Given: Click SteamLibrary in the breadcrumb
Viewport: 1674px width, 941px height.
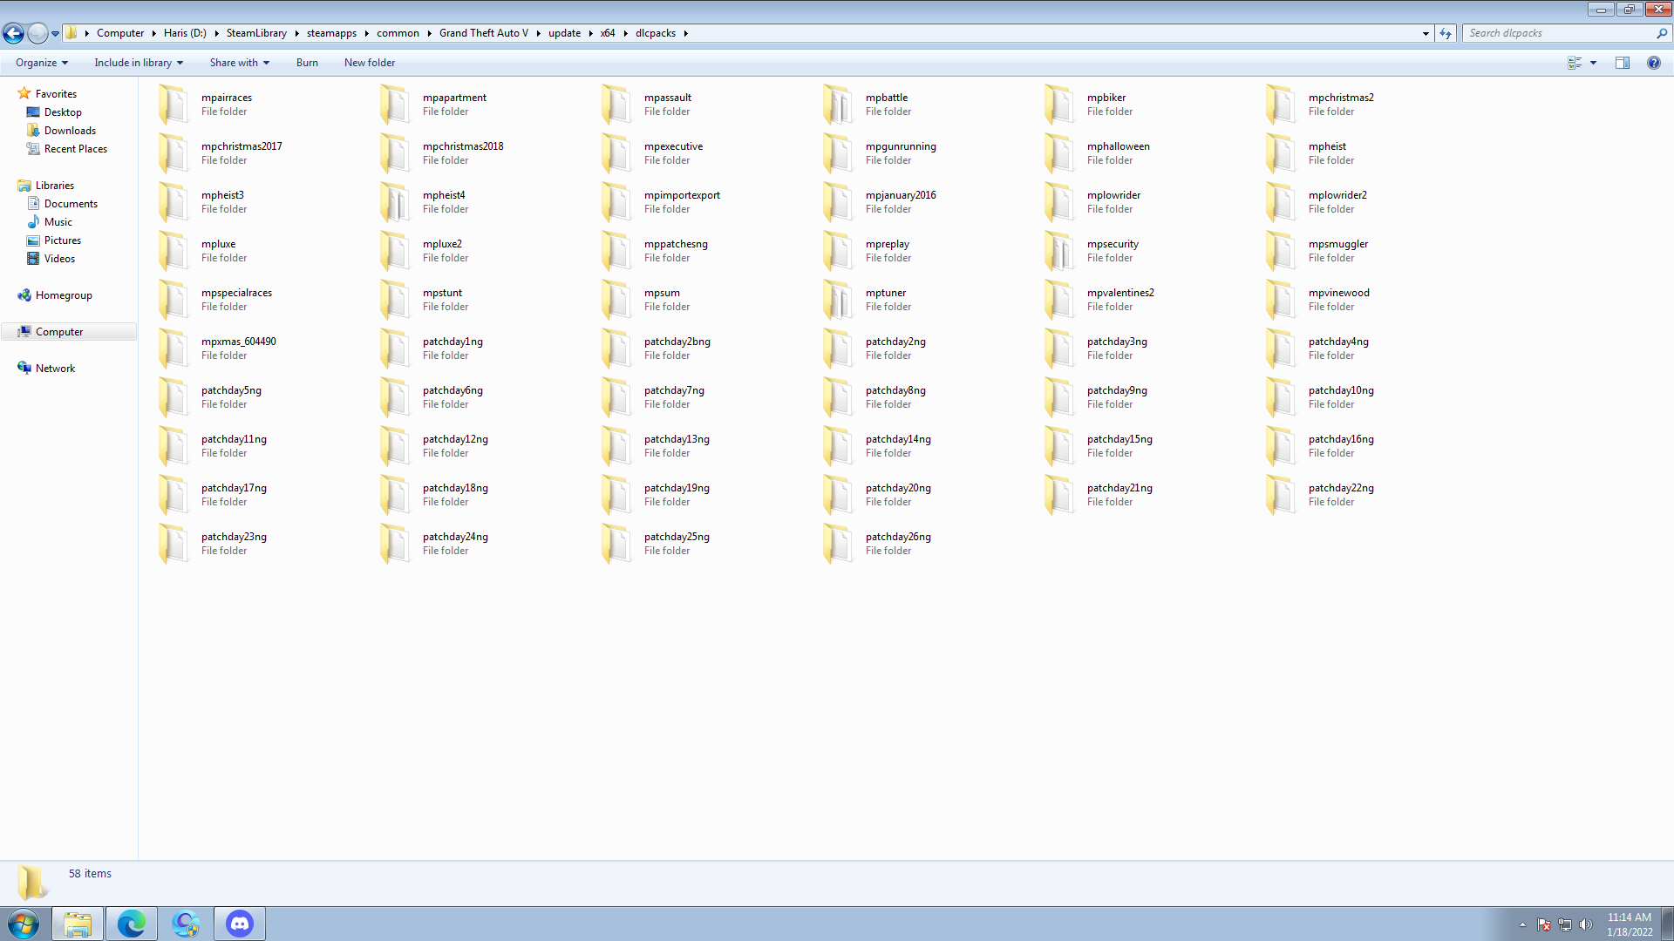Looking at the screenshot, I should tap(256, 33).
